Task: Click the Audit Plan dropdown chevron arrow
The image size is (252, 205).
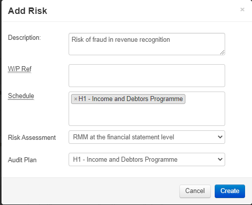Action: [x=220, y=159]
